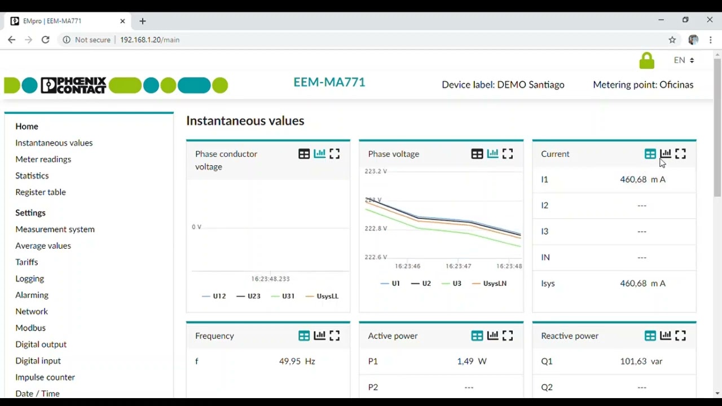Image resolution: width=722 pixels, height=406 pixels.
Task: Open Tariffs settings
Action: pos(27,262)
